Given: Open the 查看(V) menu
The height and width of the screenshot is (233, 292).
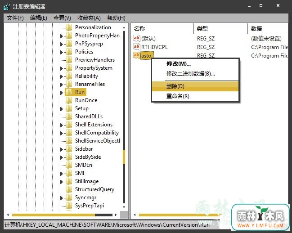Looking at the screenshot, I should 62,18.
